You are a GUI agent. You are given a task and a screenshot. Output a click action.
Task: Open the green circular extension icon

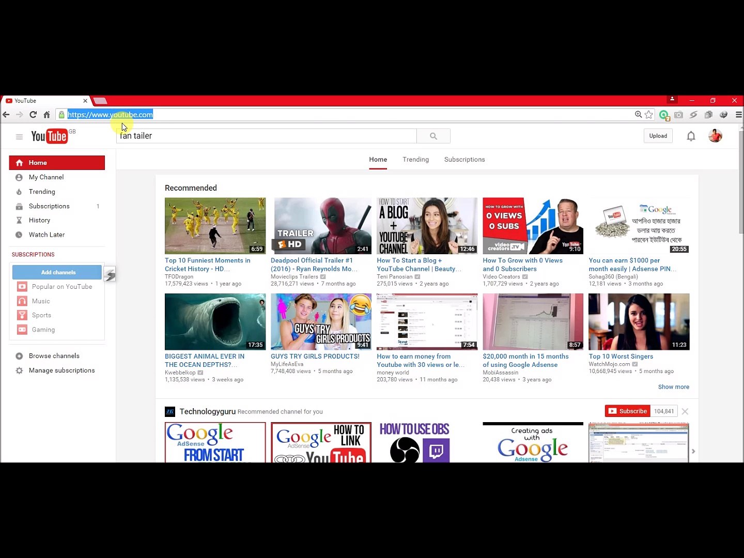[664, 115]
